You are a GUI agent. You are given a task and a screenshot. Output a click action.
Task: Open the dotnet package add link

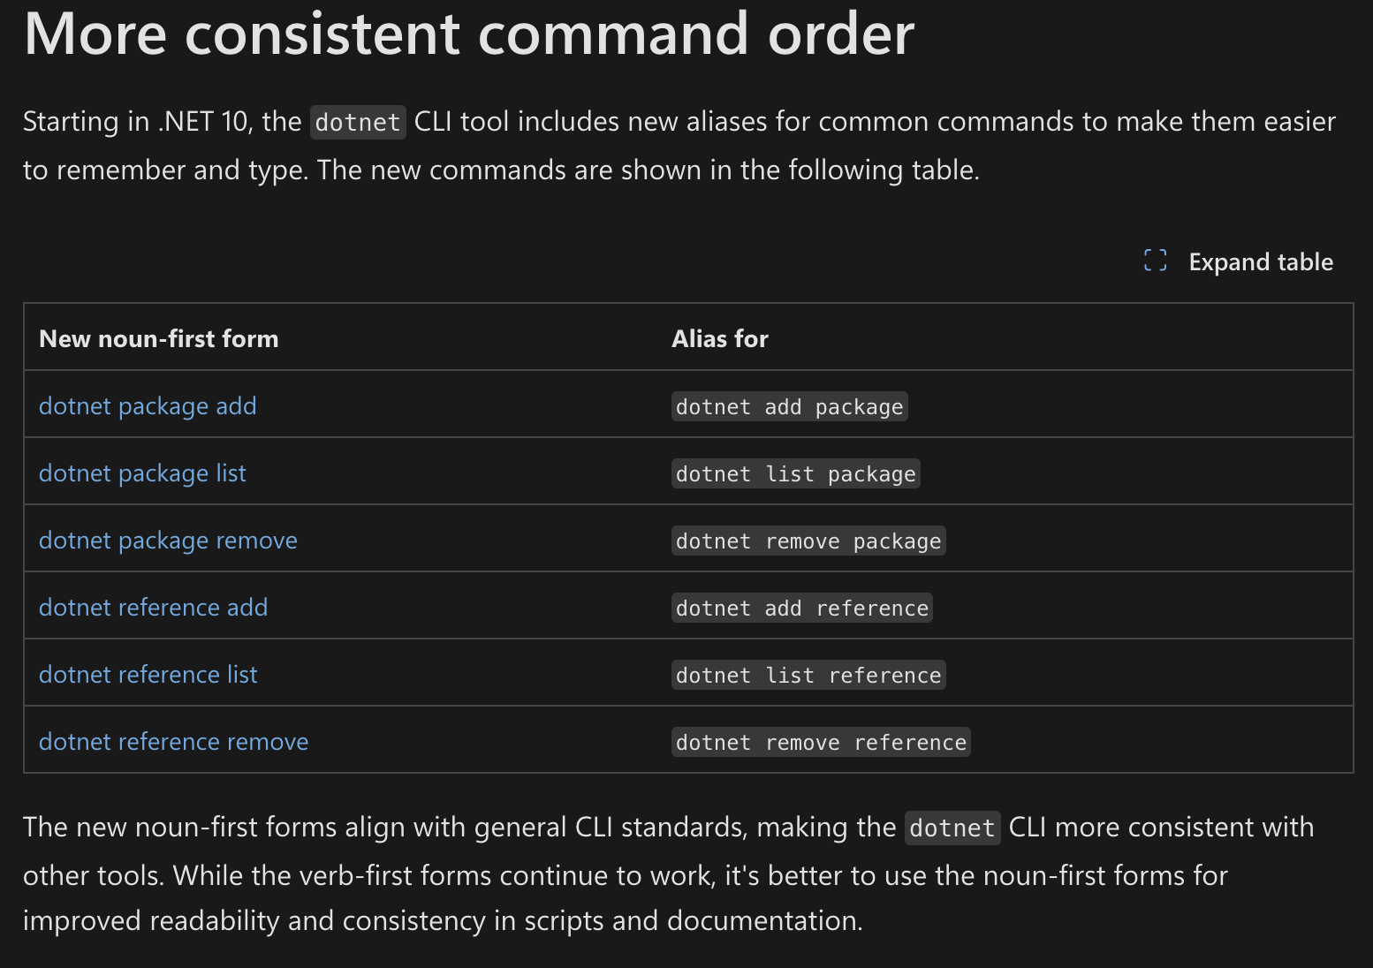148,406
